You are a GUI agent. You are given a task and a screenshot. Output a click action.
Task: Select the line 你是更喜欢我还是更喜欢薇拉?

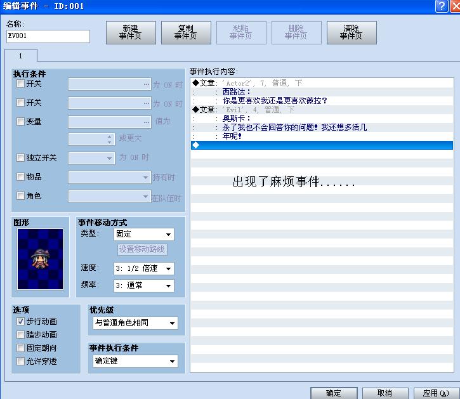coord(322,101)
